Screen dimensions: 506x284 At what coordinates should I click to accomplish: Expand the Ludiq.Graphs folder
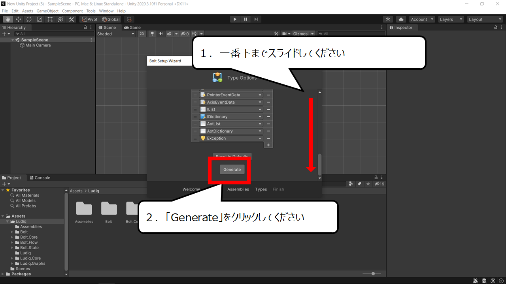12,263
